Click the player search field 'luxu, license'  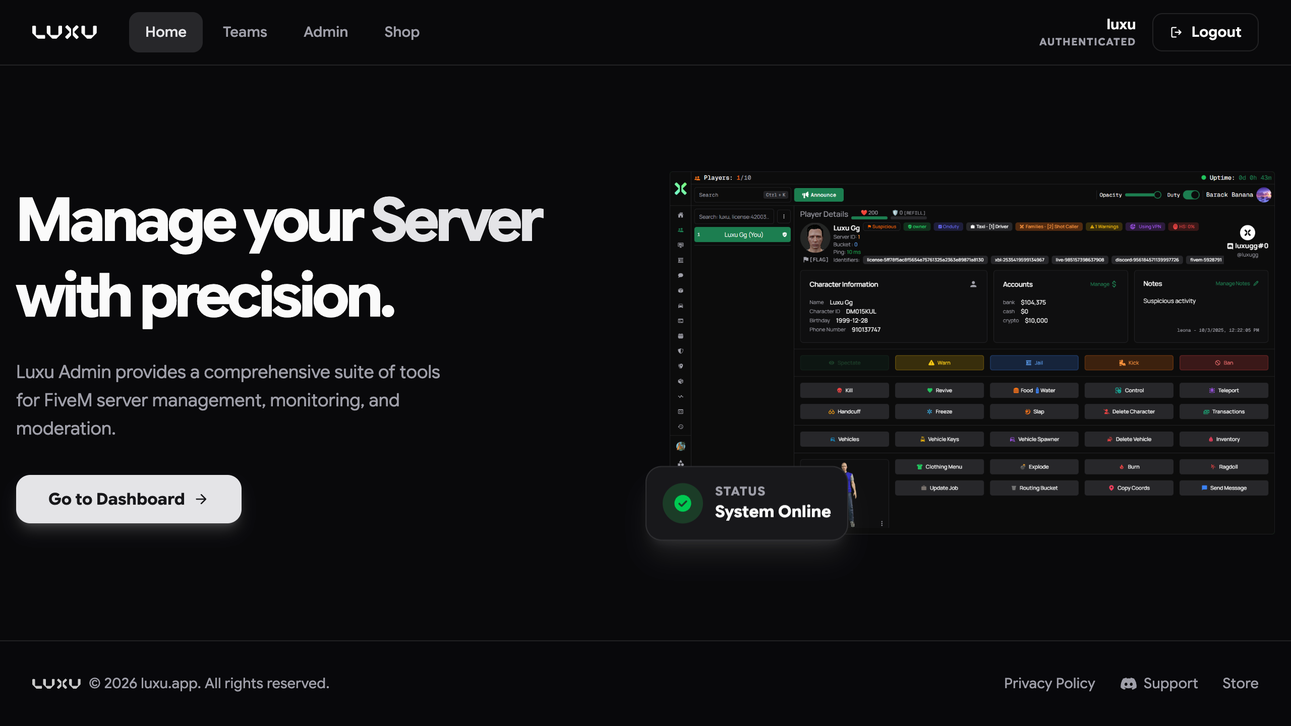734,217
